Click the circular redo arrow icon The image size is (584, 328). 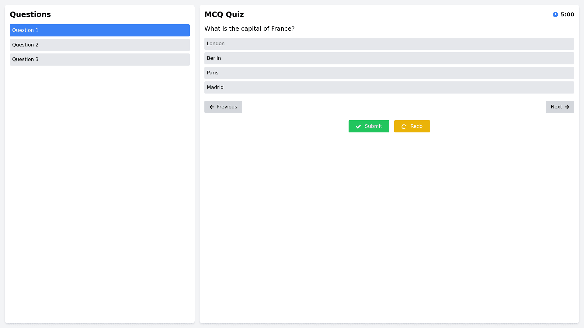tap(404, 127)
